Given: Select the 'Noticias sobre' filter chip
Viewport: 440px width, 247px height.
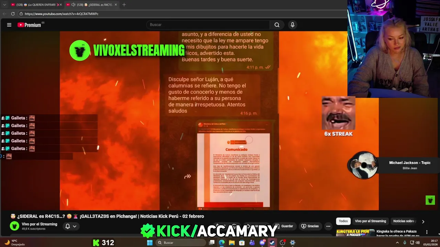Looking at the screenshot, I should click(x=404, y=221).
